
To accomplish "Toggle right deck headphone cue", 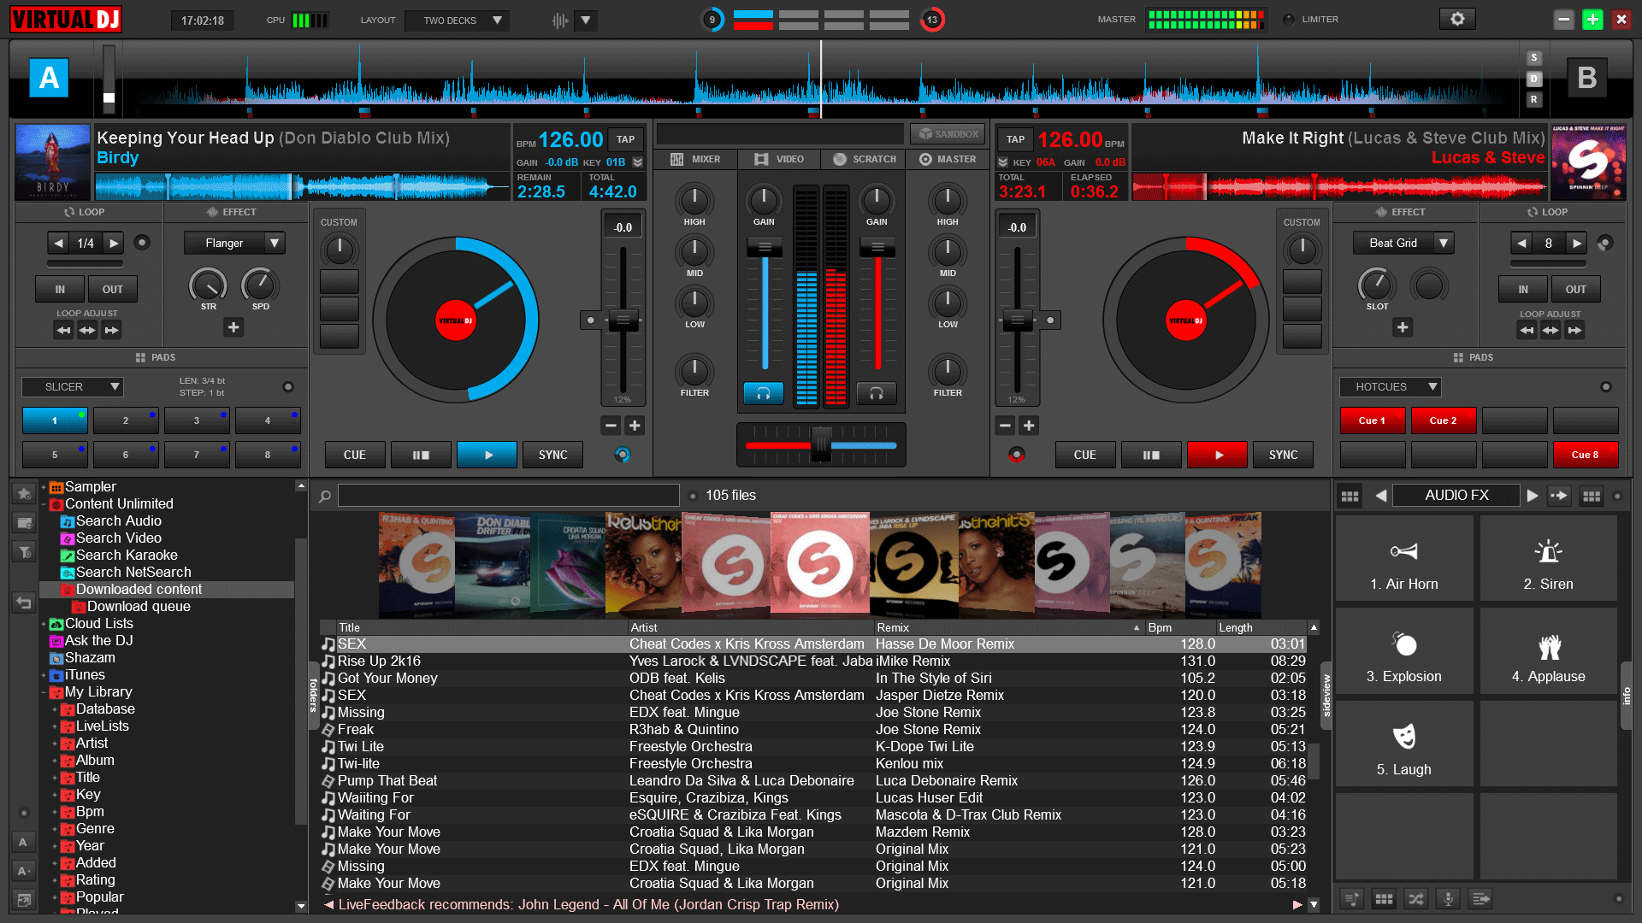I will 876,393.
